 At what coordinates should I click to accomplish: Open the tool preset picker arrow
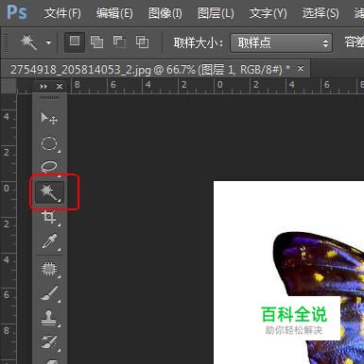coord(48,42)
